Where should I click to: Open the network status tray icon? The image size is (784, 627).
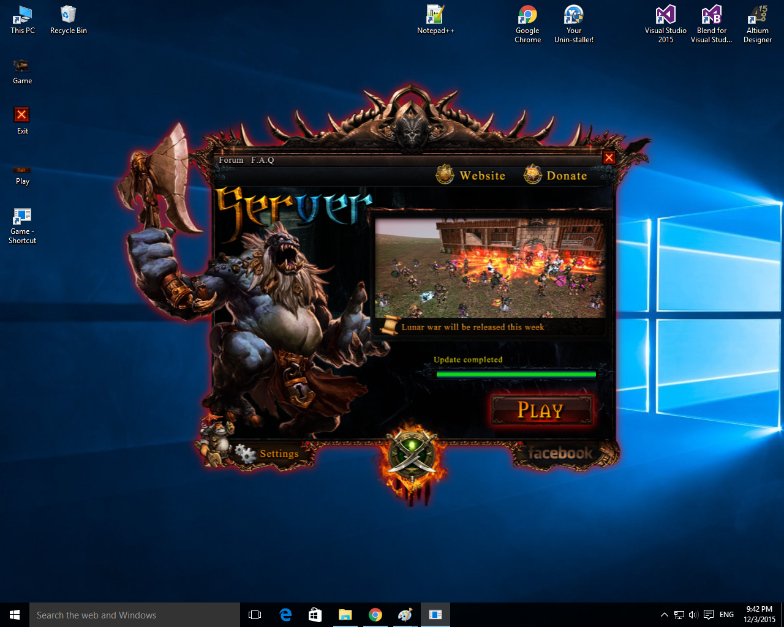[x=679, y=615]
